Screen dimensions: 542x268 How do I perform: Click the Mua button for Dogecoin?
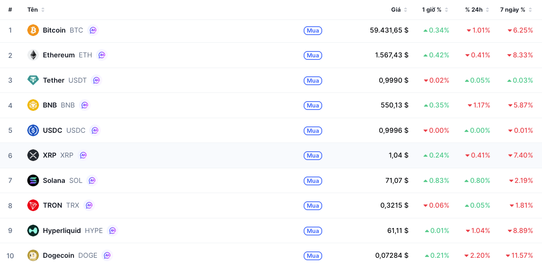point(313,256)
